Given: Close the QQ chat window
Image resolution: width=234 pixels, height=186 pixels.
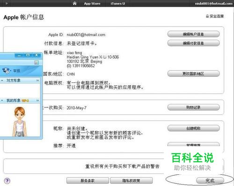Looking at the screenshot, I should click(37, 55).
